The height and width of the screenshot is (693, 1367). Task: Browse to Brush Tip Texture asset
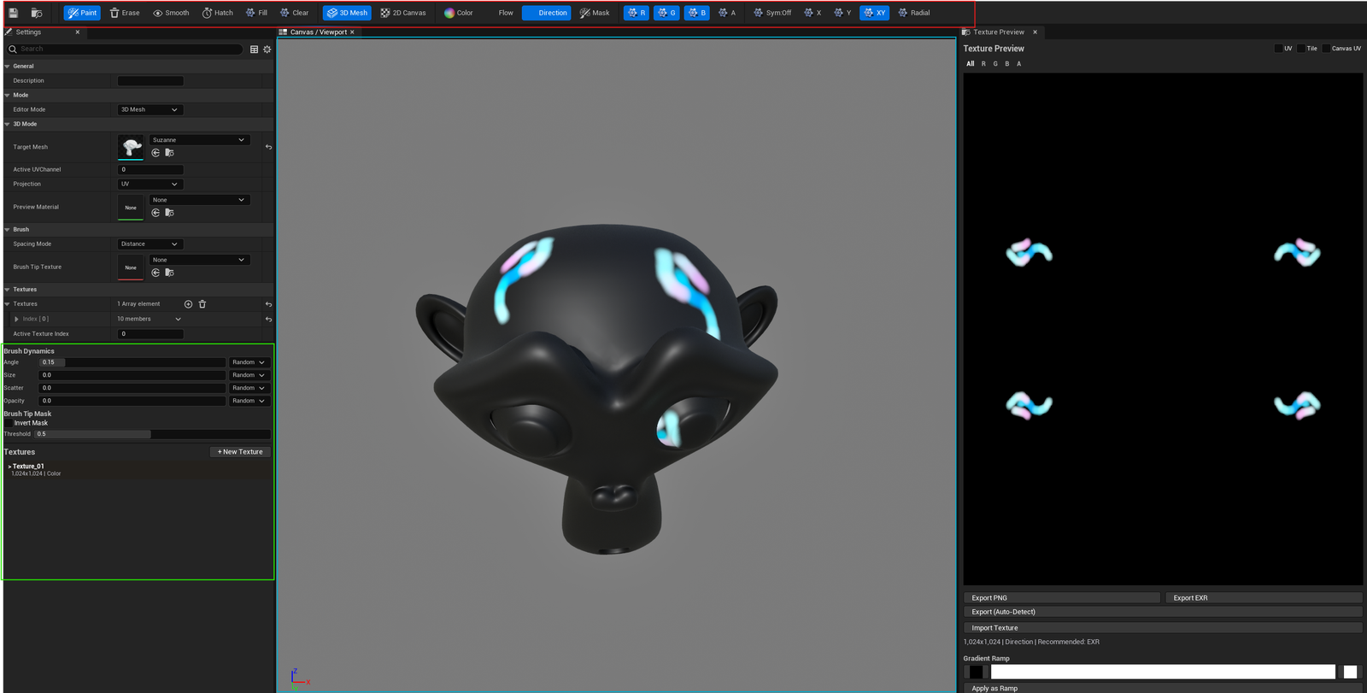tap(169, 273)
